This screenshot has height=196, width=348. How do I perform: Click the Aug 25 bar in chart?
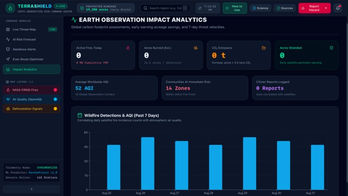point(114,167)
